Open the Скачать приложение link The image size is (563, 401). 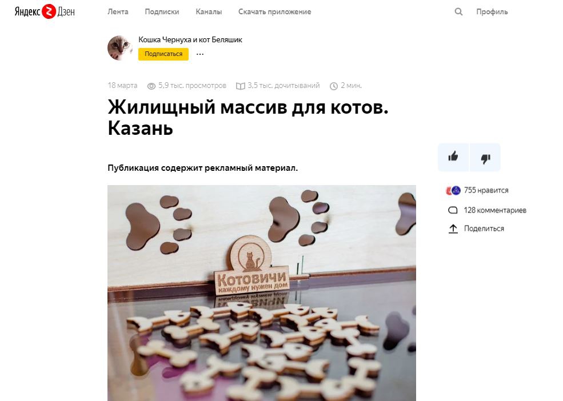275,12
